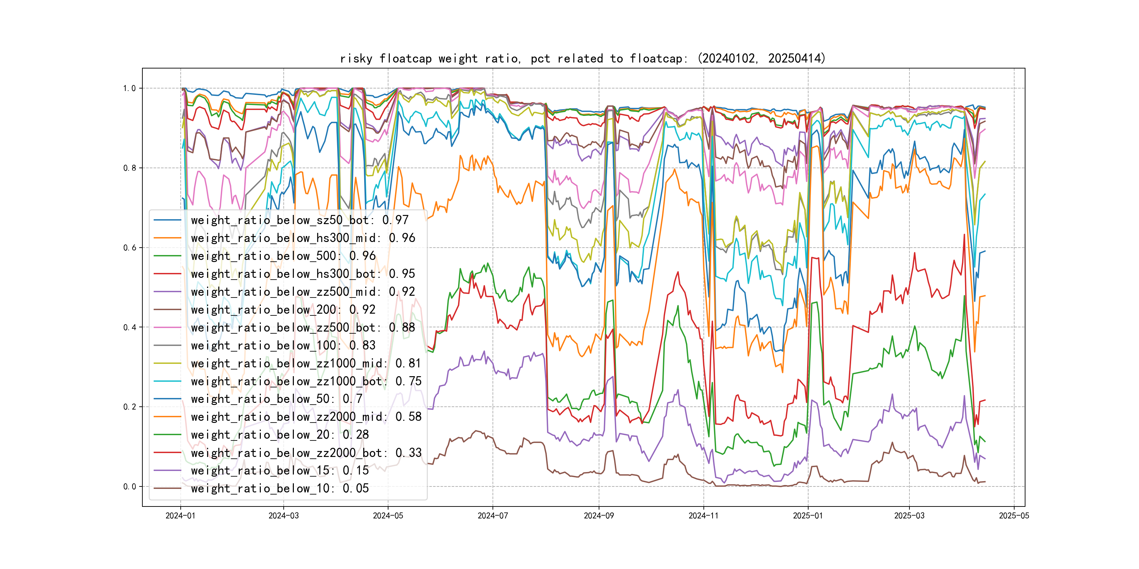This screenshot has height=569, width=1139.
Task: Click the weight_ratio_below_10: 0.05 legend entry
Action: tap(279, 489)
